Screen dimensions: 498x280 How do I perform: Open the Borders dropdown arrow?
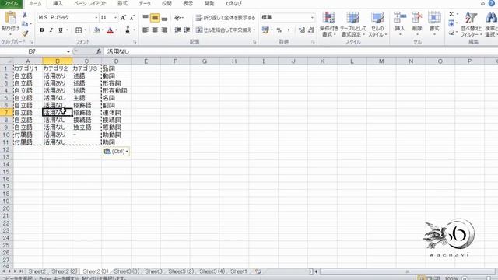tap(85, 30)
